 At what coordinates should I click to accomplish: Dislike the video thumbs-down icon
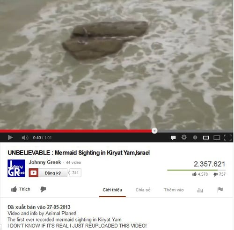click(43, 189)
